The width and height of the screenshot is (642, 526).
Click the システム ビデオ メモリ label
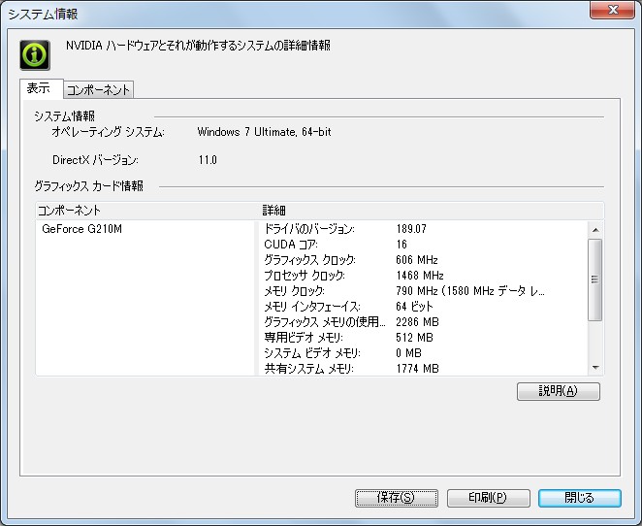pos(312,353)
